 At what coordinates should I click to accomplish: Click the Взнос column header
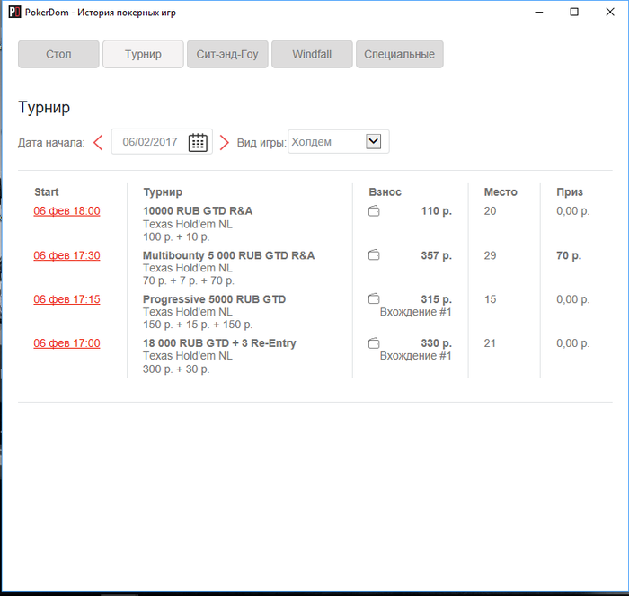pos(385,191)
